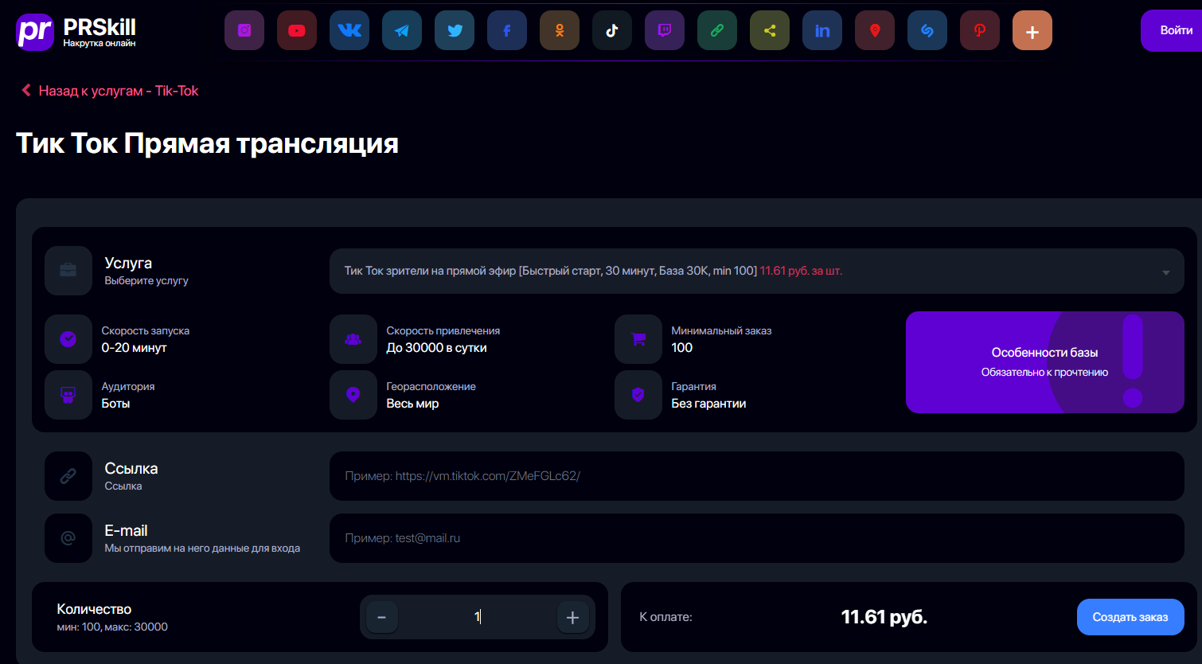Select the Odnoklassniki orange icon
This screenshot has width=1202, height=664.
[560, 30]
